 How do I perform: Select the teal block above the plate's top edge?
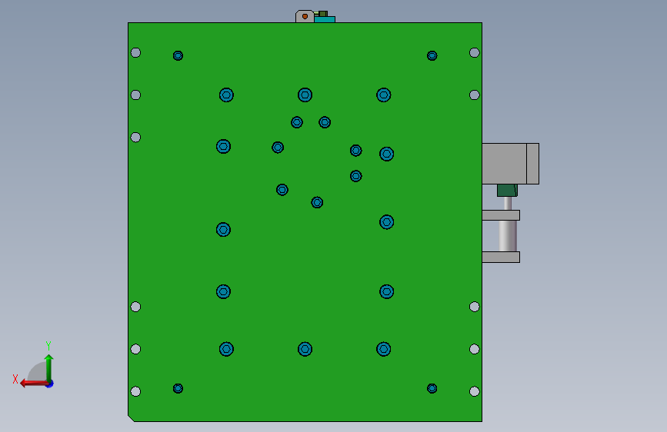325,19
